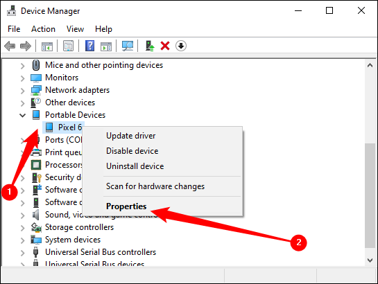The image size is (378, 284).
Task: Click the Security devices key icon
Action: coord(37,177)
